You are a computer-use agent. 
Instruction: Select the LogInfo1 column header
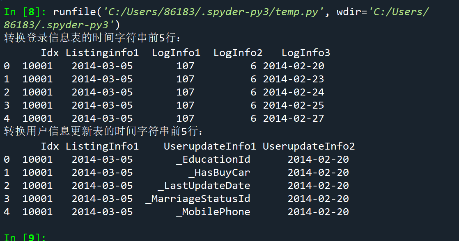[176, 53]
